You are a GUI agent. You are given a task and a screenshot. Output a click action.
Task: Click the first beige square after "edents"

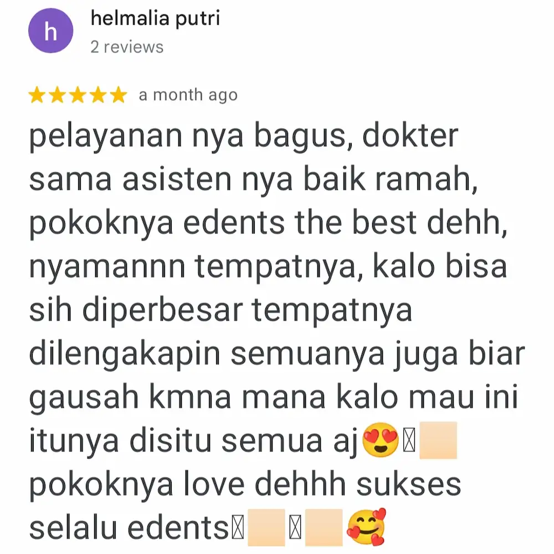(x=266, y=527)
